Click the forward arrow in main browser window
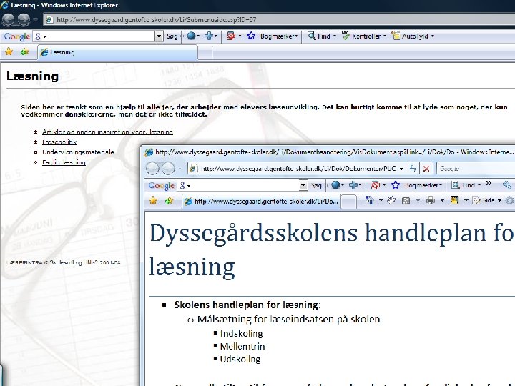This screenshot has width=515, height=386. click(24, 20)
